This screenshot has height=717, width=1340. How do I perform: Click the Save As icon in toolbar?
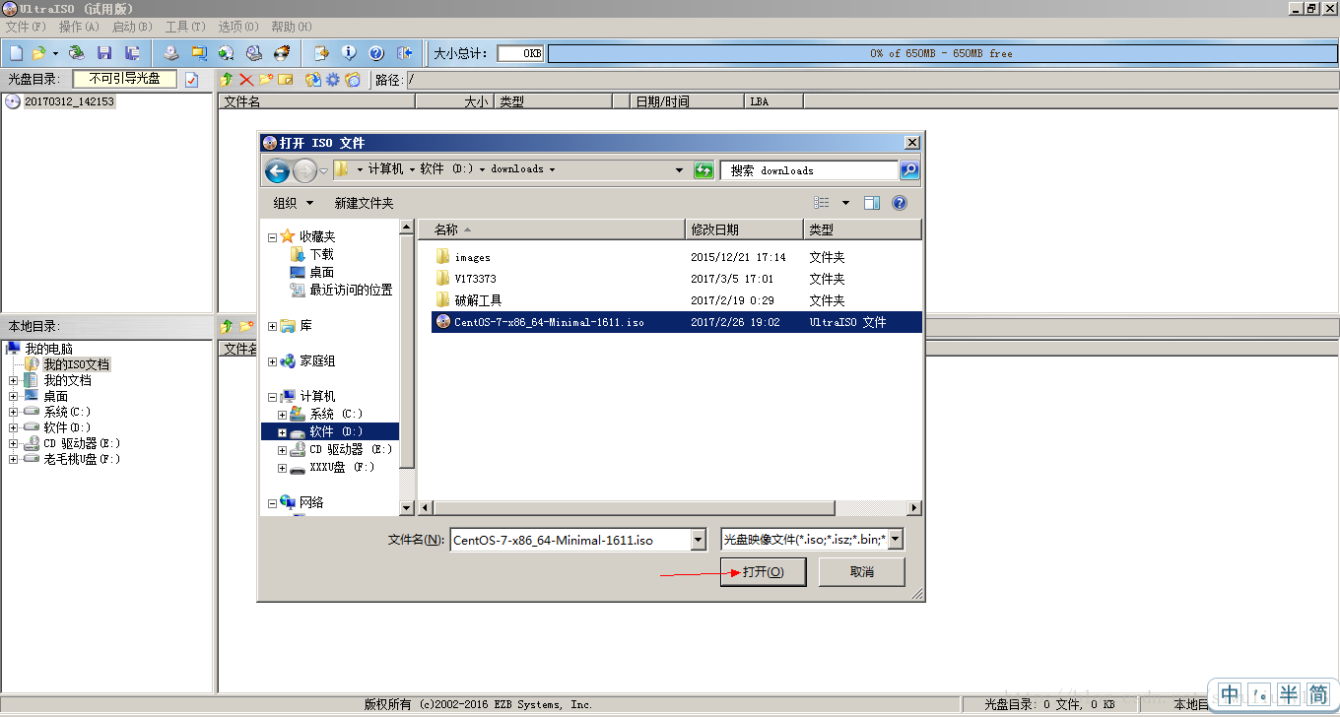[x=132, y=53]
